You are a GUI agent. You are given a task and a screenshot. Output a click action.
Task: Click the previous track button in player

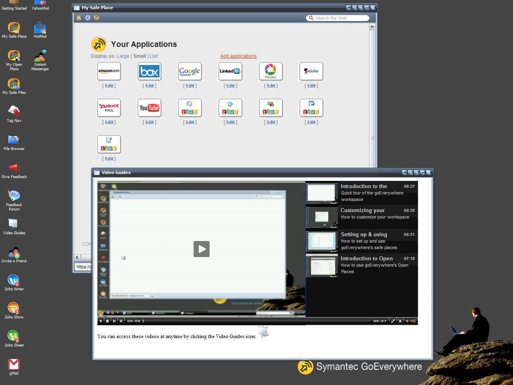(x=114, y=321)
